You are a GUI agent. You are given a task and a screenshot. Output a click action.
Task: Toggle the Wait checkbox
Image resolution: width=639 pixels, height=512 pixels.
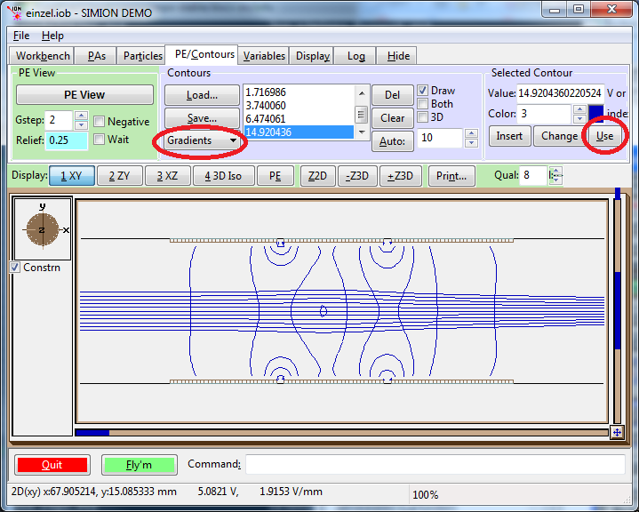tap(99, 140)
